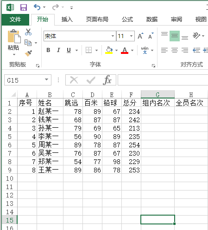Image resolution: width=208 pixels, height=230 pixels.
Task: Increase the font size
Action: point(140,36)
